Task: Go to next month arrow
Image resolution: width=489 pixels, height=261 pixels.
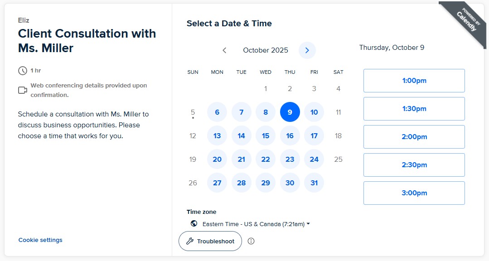Action: (x=307, y=50)
